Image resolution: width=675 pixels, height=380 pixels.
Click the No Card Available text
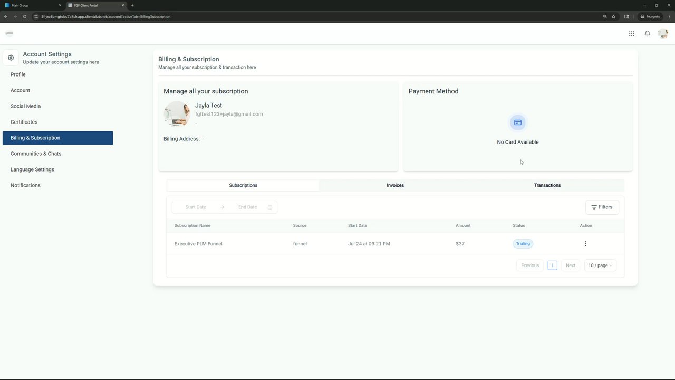[x=518, y=142]
